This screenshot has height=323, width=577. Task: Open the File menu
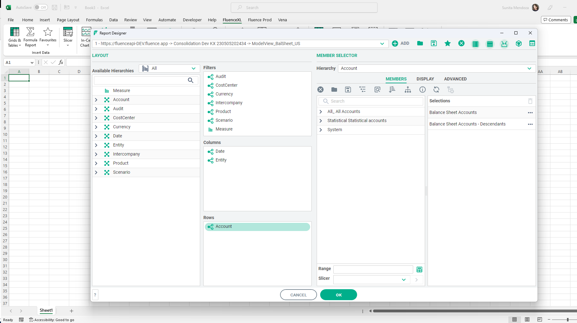coord(11,20)
